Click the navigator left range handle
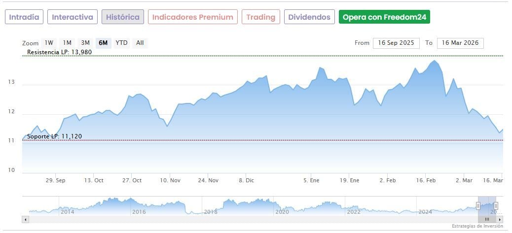Image resolution: width=512 pixels, height=233 pixels. [478, 205]
